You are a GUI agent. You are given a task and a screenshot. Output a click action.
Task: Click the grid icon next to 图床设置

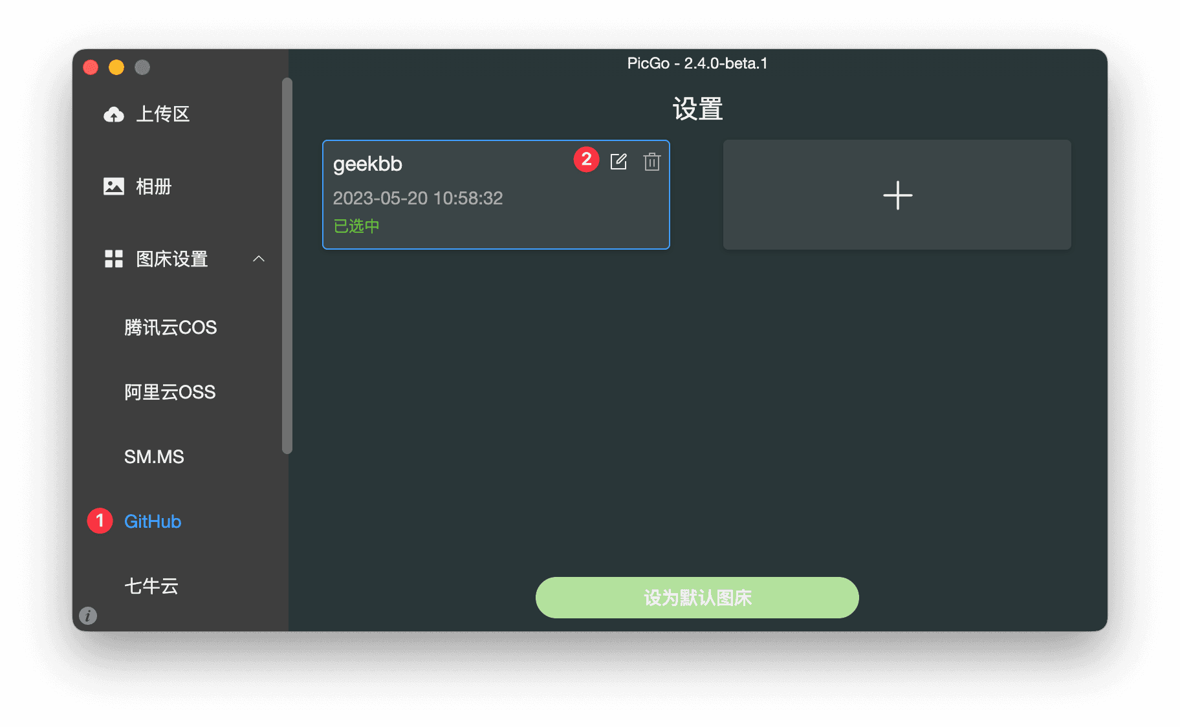[114, 259]
